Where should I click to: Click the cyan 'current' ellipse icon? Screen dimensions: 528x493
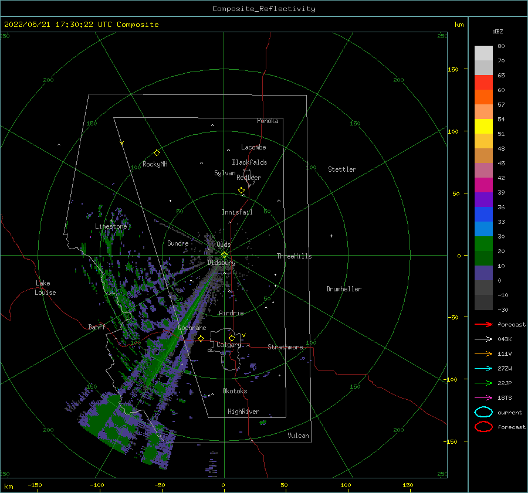(483, 412)
